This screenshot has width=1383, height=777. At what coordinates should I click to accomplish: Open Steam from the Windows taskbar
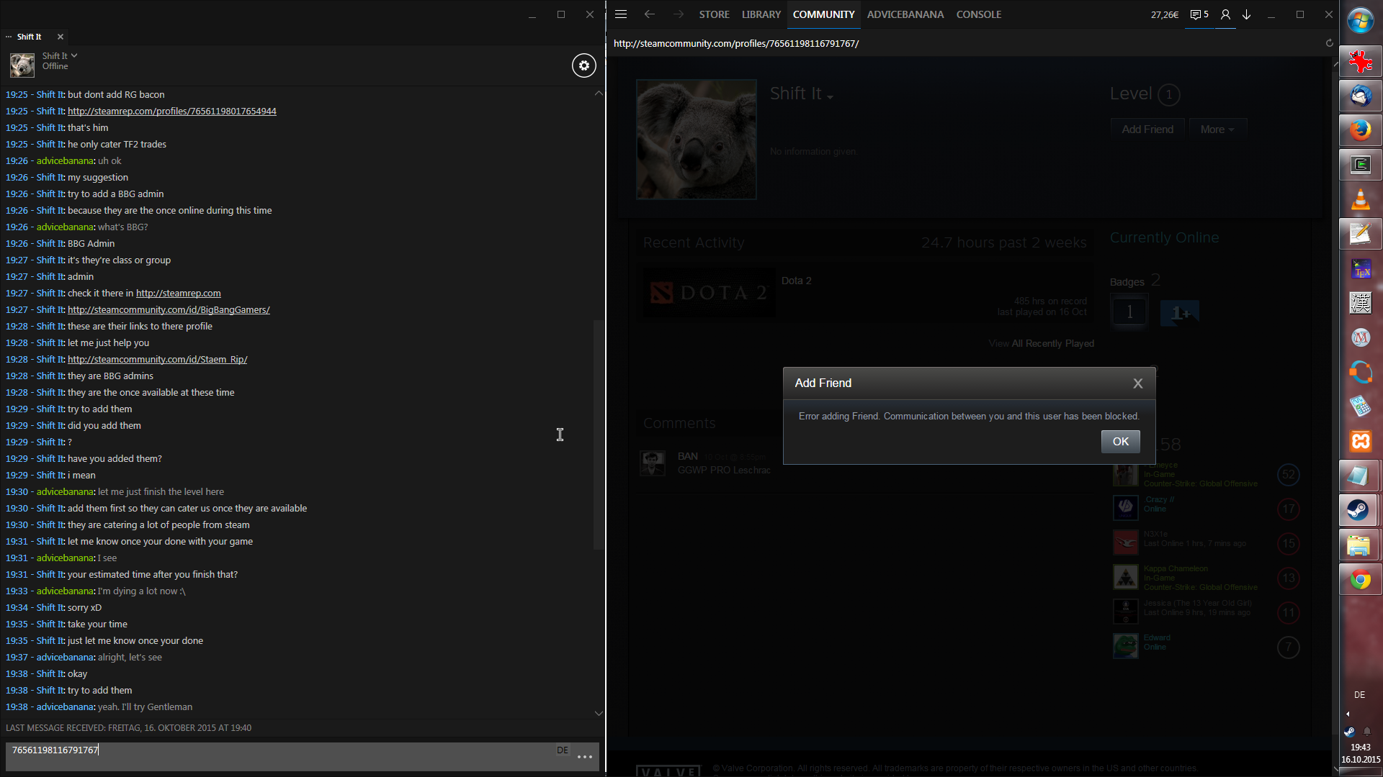tap(1360, 510)
